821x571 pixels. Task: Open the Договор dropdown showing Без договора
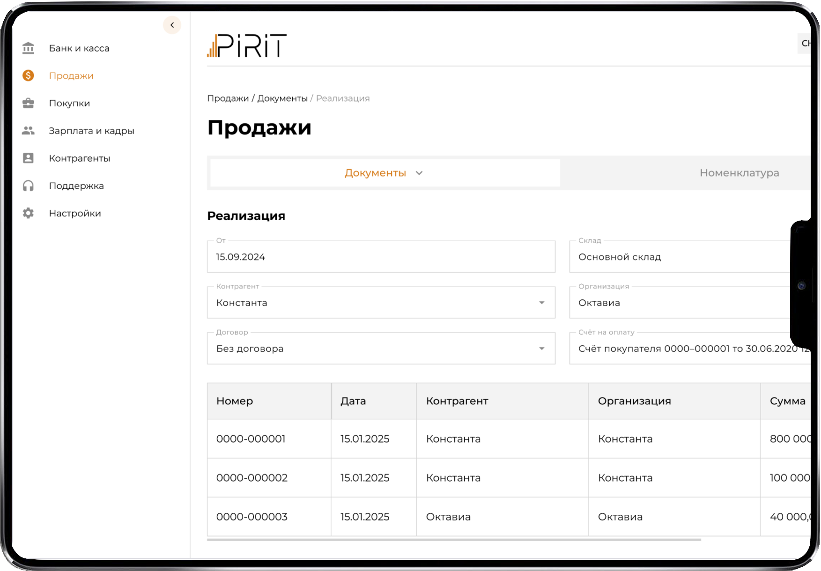pyautogui.click(x=542, y=349)
